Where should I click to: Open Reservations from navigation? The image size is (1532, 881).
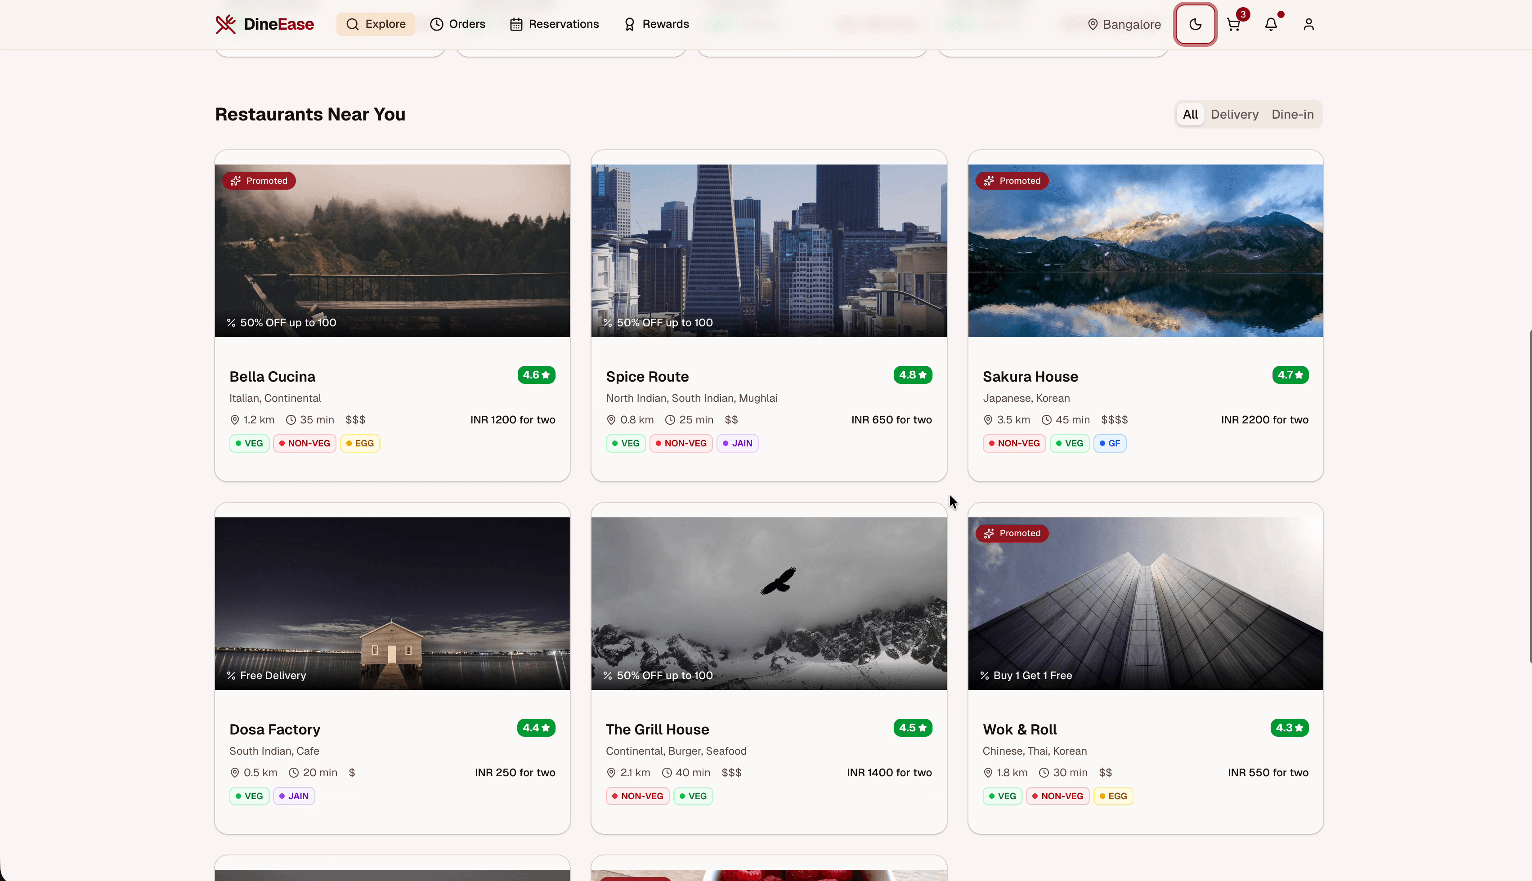(x=554, y=24)
